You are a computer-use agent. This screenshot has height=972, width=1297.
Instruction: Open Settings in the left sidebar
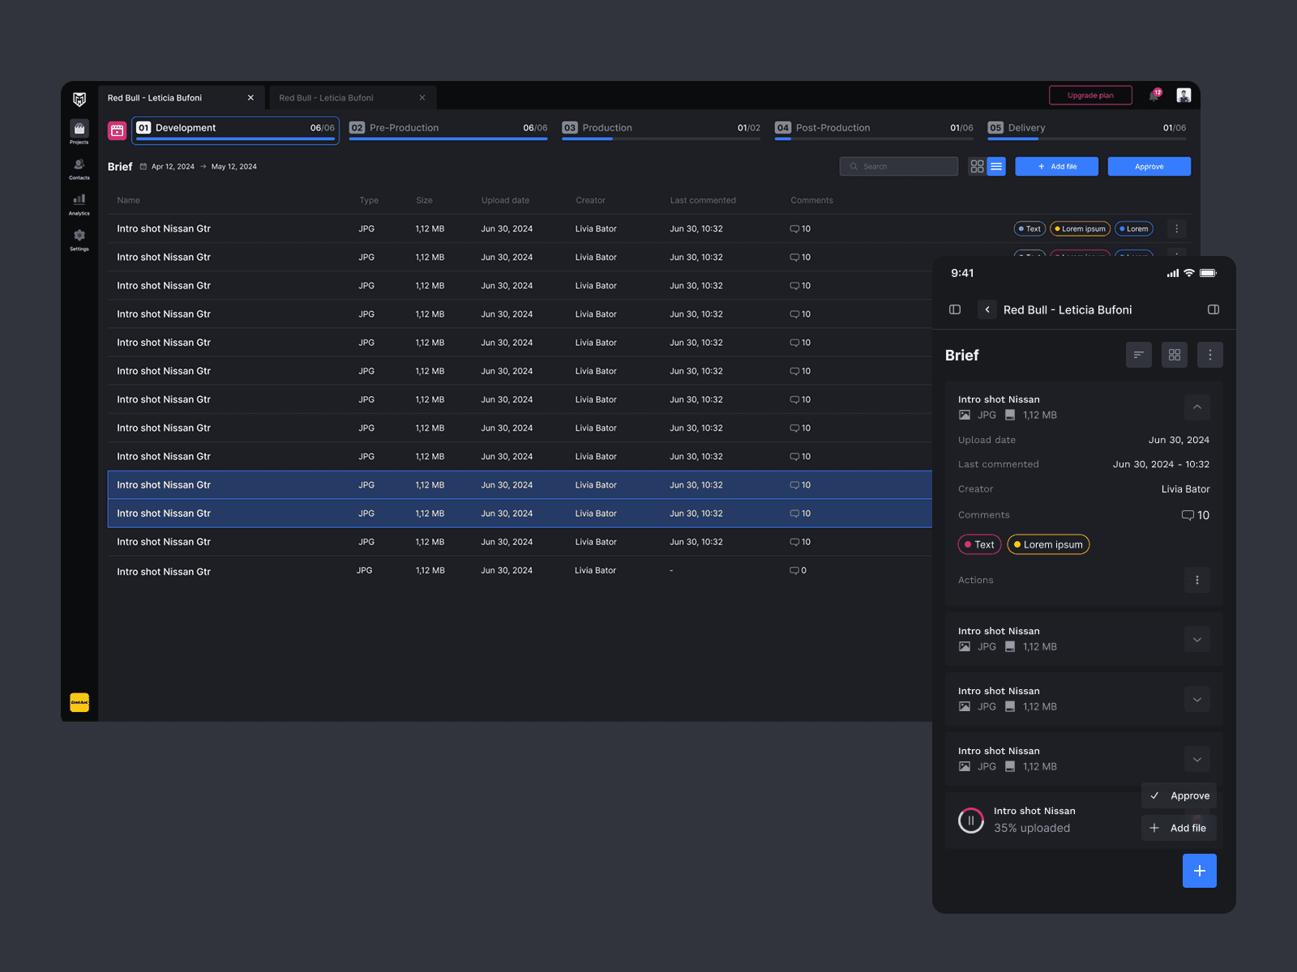[x=79, y=240]
